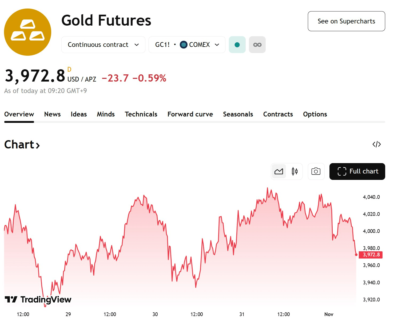Click the Gold Futures gold bars logo
The width and height of the screenshot is (394, 323).
click(x=27, y=32)
